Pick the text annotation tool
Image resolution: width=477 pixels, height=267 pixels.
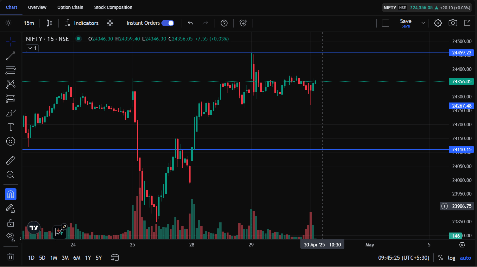tap(10, 127)
